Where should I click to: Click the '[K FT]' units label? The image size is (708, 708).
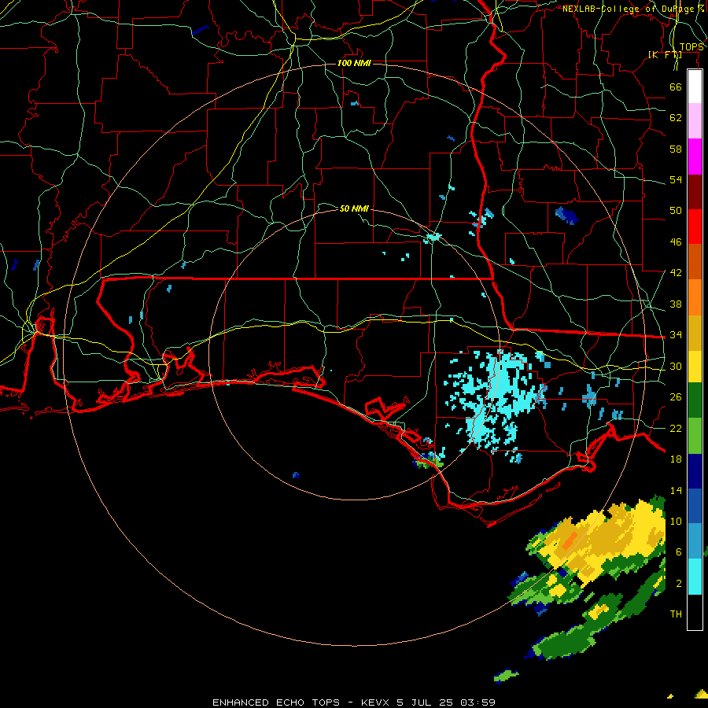[x=665, y=55]
